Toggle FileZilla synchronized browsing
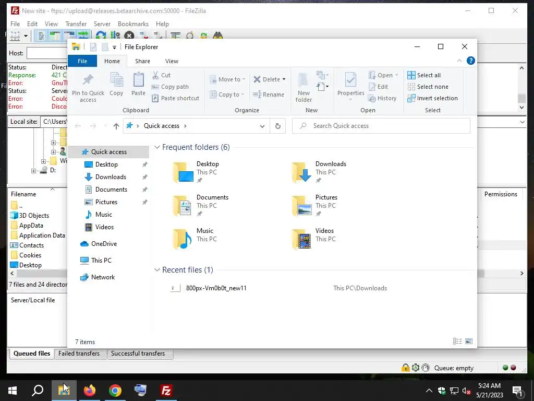 coord(204,35)
